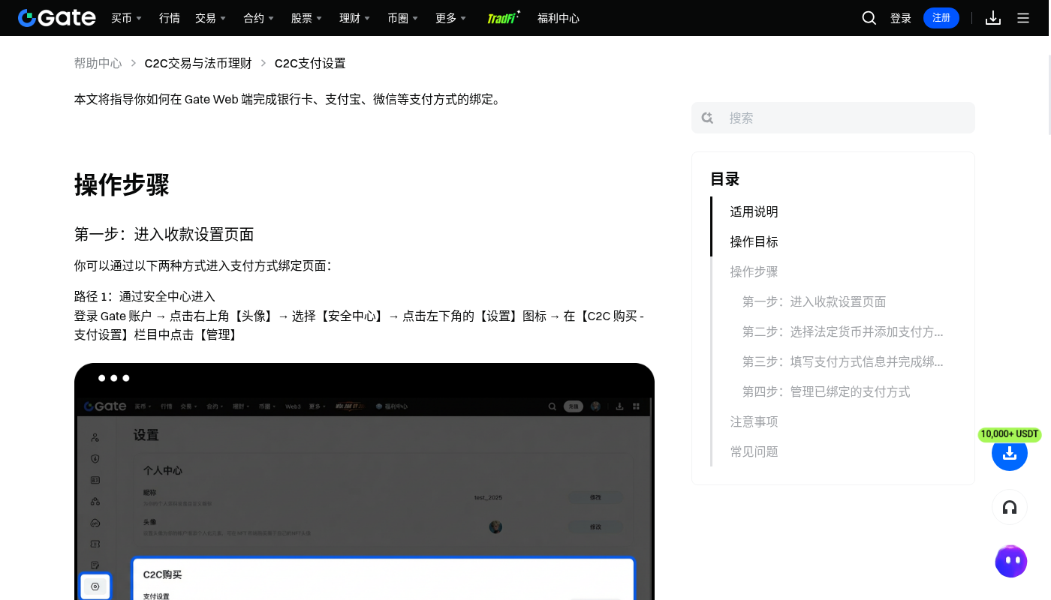Image resolution: width=1051 pixels, height=600 pixels.
Task: Click the Gate logo in header
Action: [x=57, y=18]
